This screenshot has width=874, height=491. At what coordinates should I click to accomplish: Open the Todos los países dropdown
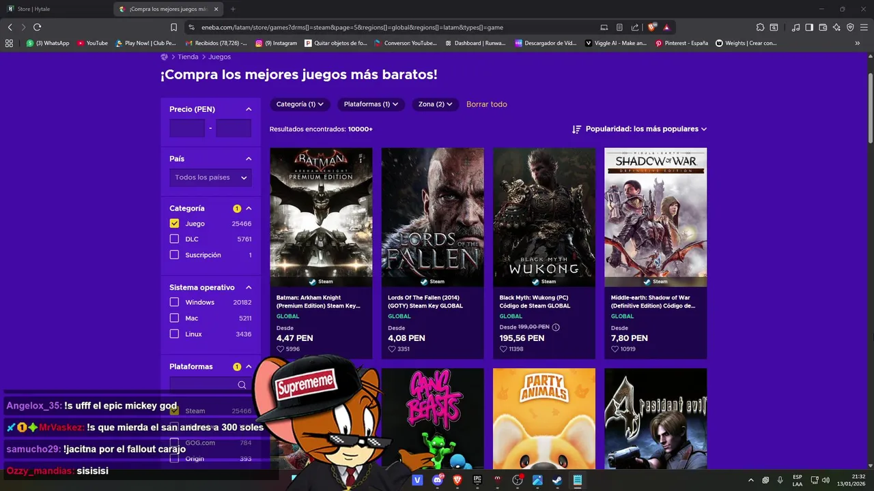[x=210, y=177]
